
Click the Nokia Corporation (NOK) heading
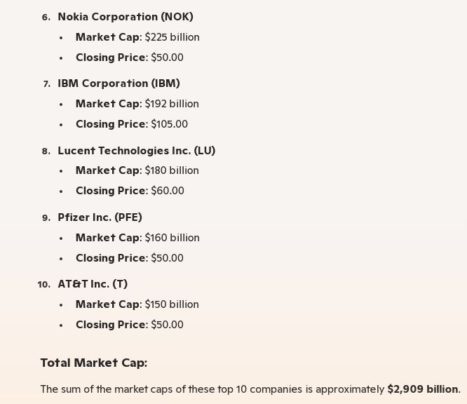tap(126, 17)
